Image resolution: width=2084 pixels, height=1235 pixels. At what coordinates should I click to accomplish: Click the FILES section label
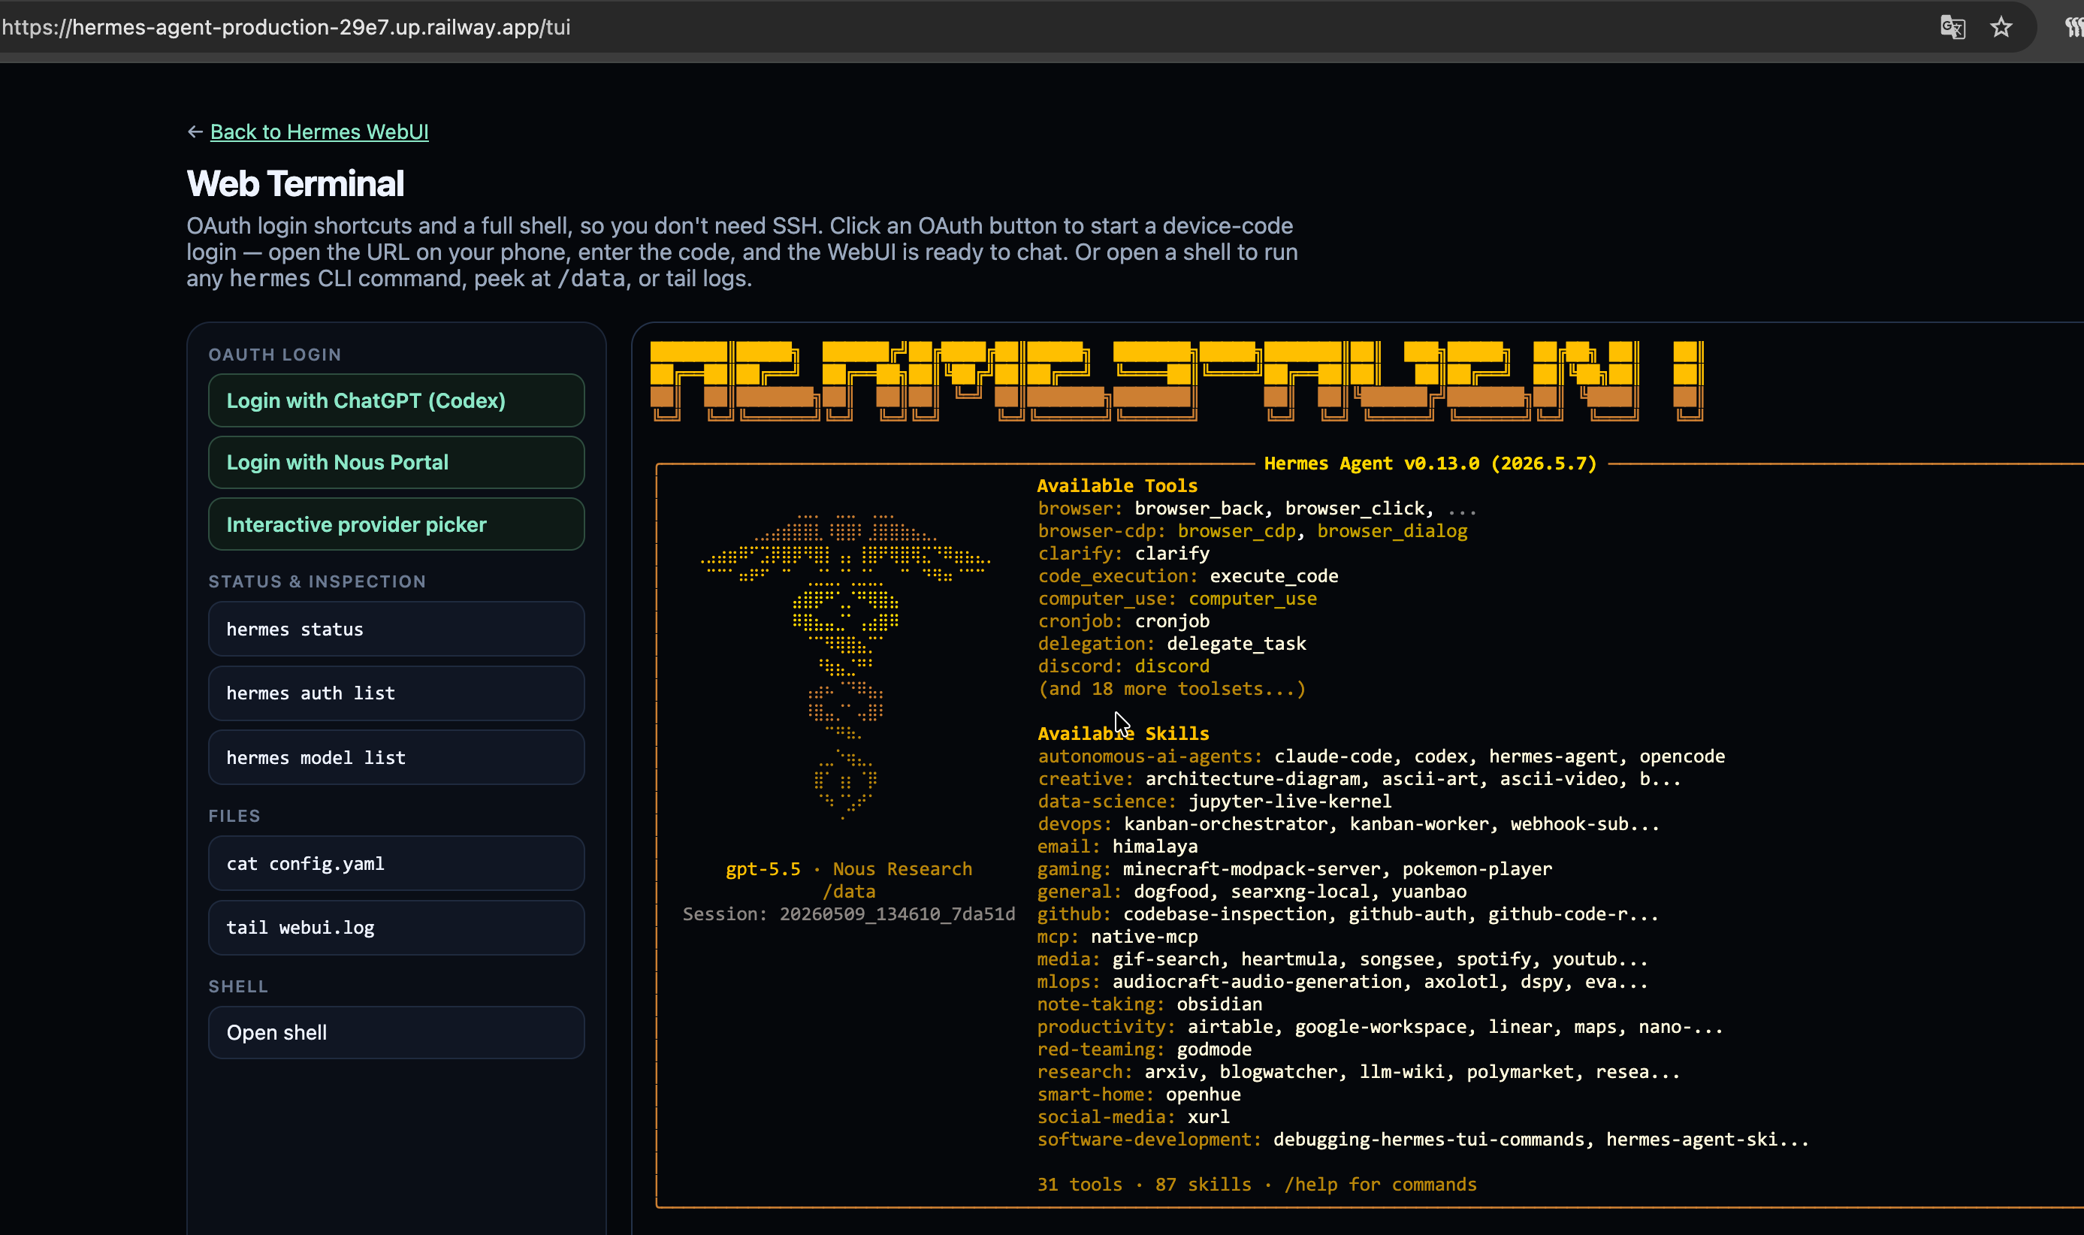point(234,817)
